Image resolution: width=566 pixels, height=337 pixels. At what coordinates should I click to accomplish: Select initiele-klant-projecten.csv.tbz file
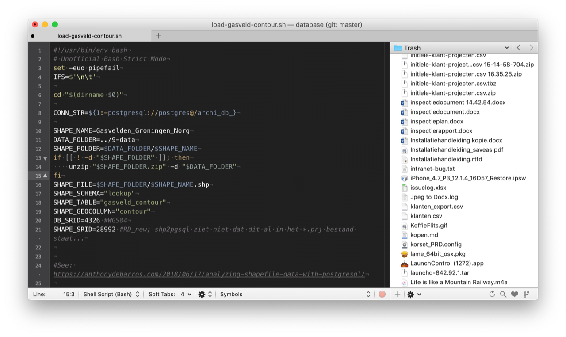[x=453, y=84]
